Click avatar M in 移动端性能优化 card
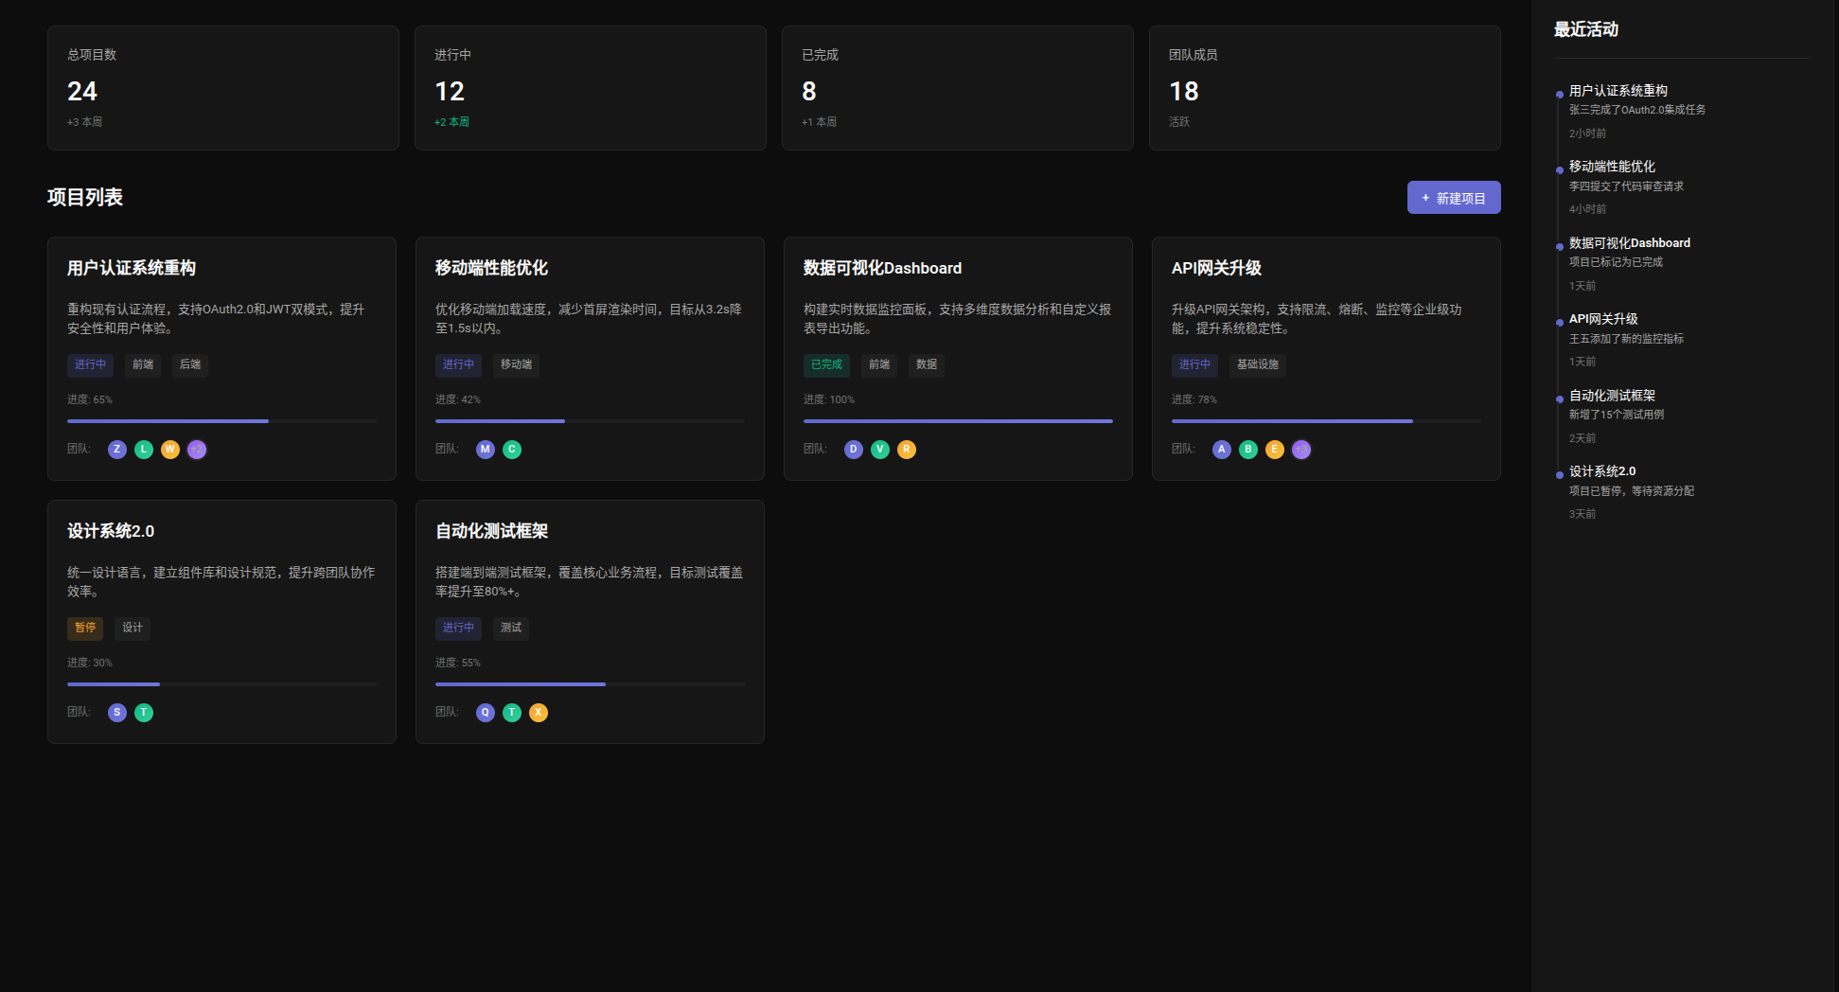 click(486, 450)
